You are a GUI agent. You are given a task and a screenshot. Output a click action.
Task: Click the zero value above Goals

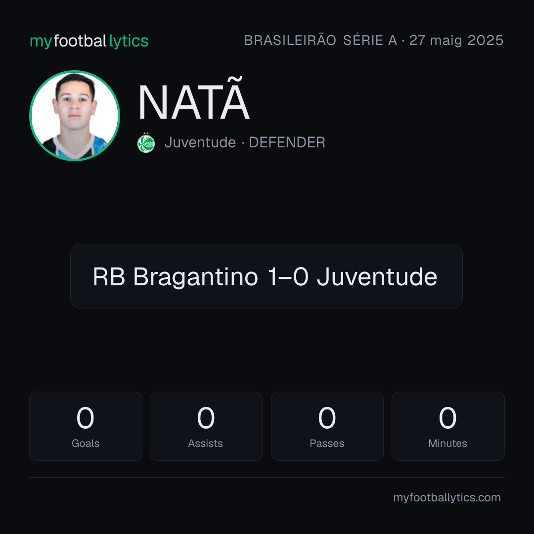[x=85, y=418]
